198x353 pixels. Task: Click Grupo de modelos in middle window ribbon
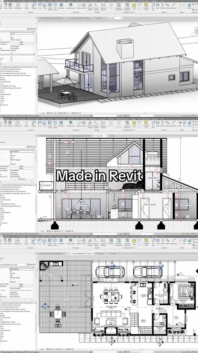coord(103,125)
